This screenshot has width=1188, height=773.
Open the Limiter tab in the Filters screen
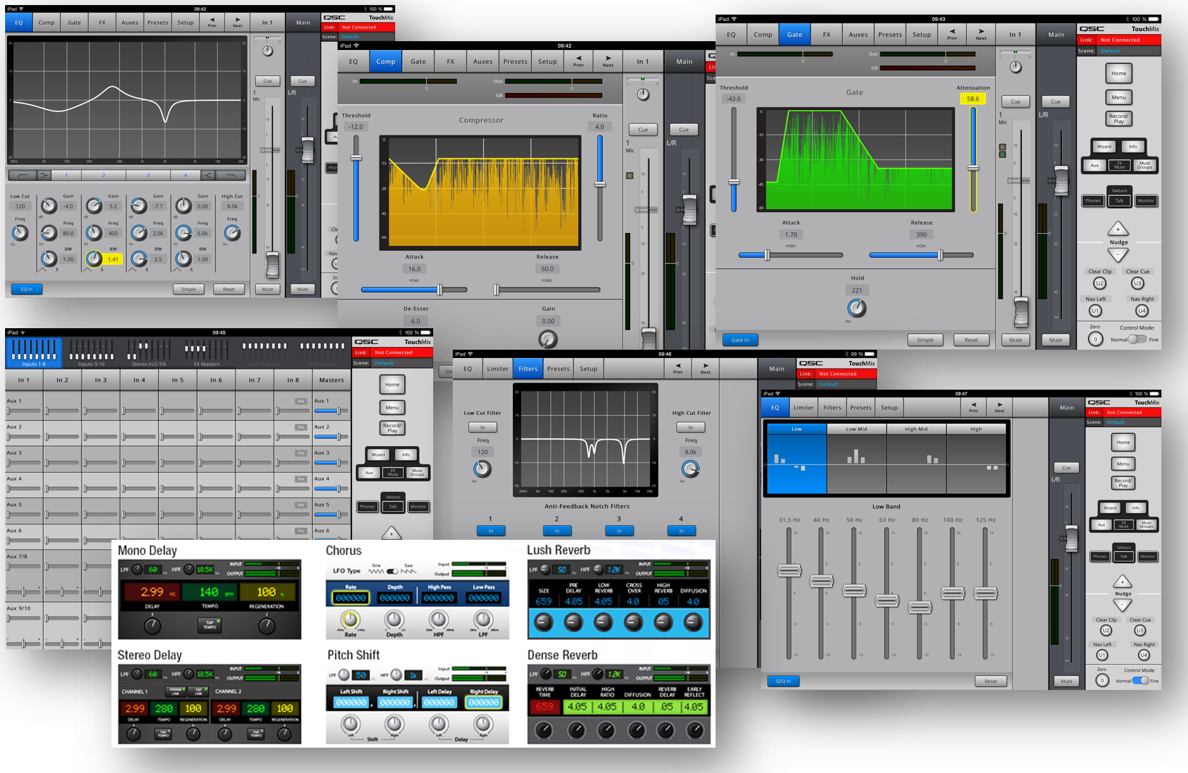[x=498, y=368]
